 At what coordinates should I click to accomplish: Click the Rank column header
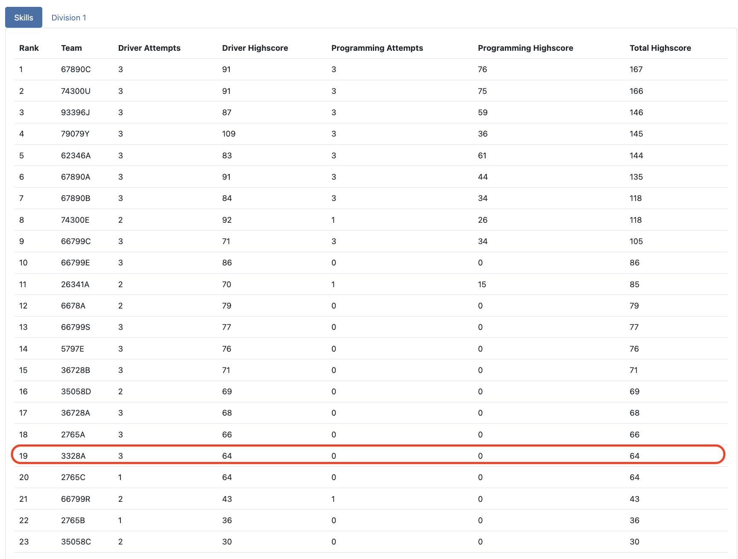click(29, 48)
